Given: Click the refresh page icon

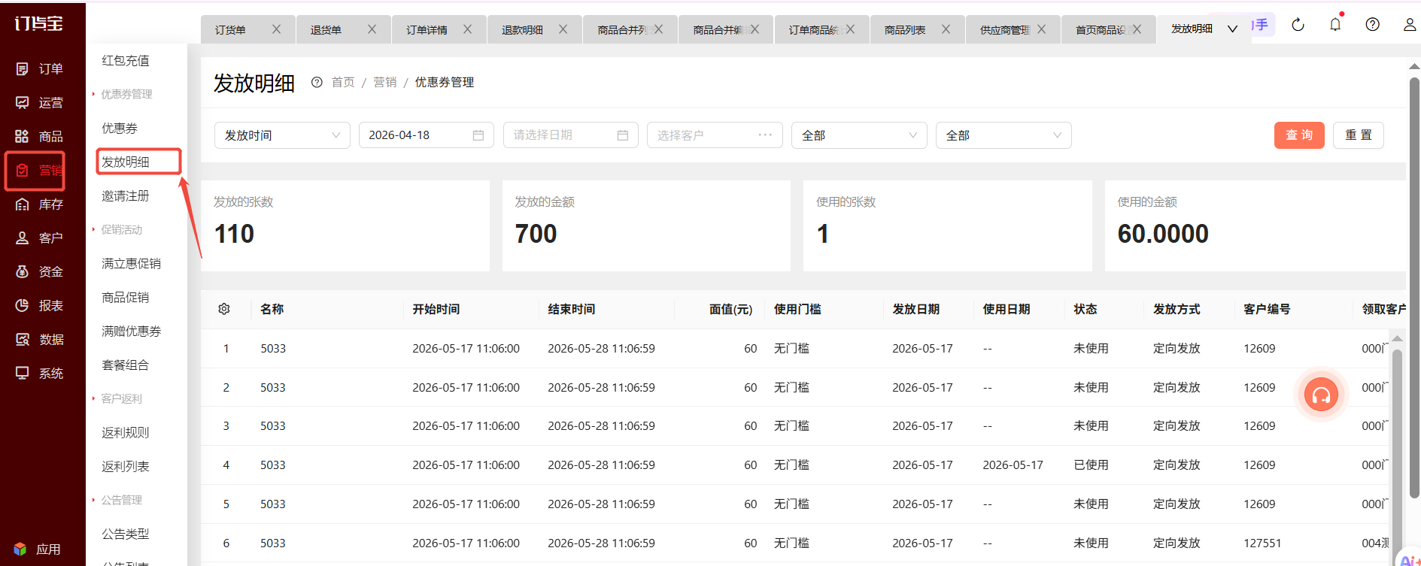Looking at the screenshot, I should tap(1298, 25).
